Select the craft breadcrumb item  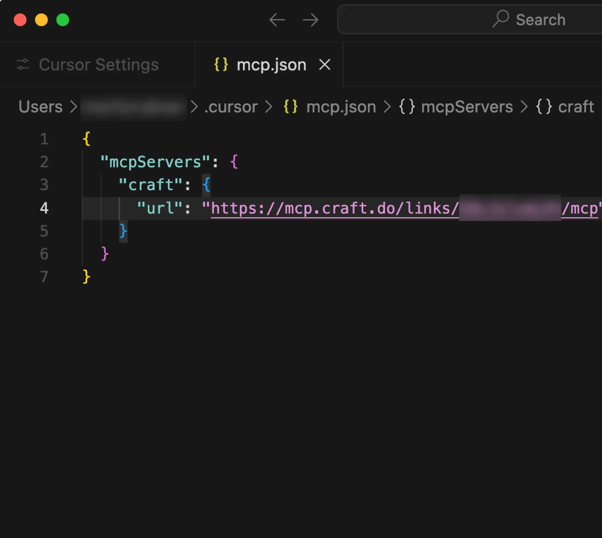[576, 107]
